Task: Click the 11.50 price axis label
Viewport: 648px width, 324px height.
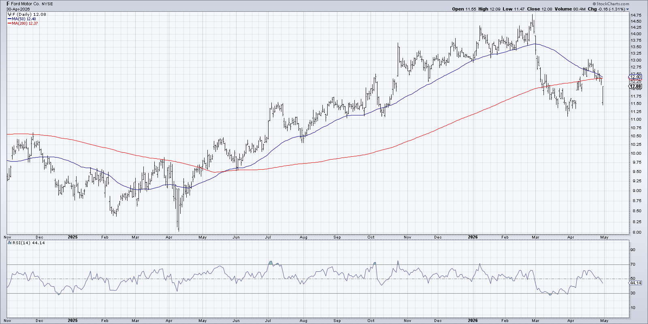Action: click(x=635, y=104)
